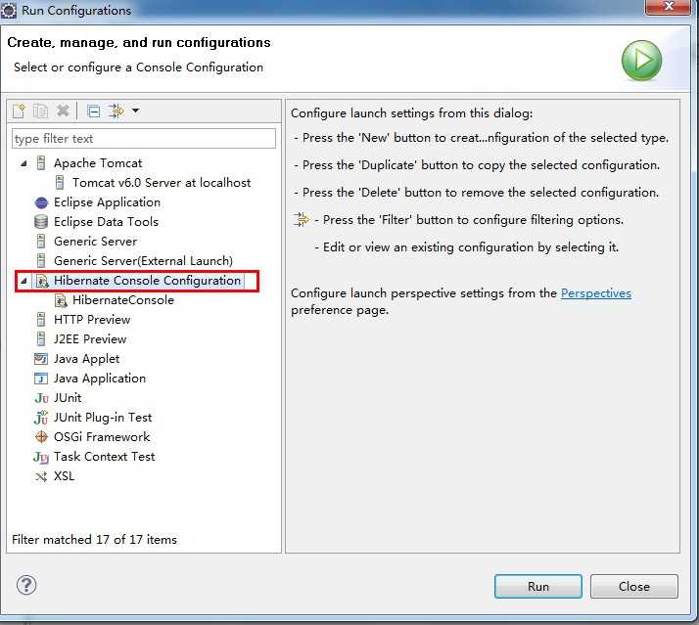
Task: Open the Perspectives preference link
Action: 596,293
